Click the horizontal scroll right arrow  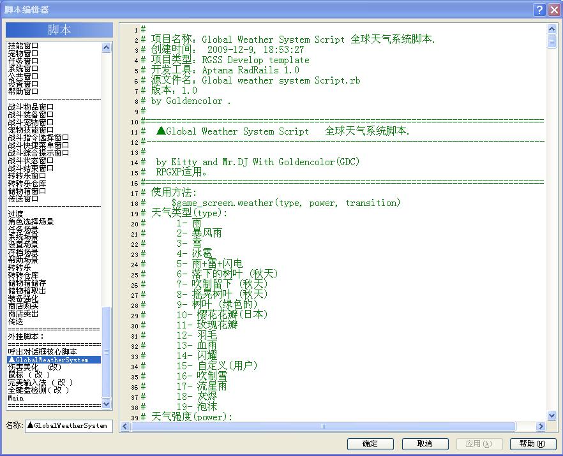(x=541, y=426)
